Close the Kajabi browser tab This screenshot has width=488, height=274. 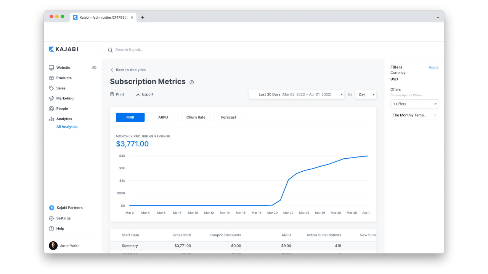tap(132, 18)
